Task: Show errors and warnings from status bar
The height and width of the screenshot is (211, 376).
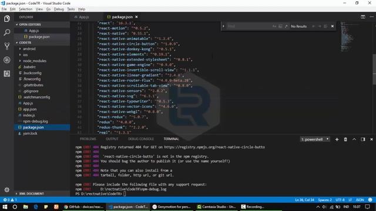Action: pos(10,200)
